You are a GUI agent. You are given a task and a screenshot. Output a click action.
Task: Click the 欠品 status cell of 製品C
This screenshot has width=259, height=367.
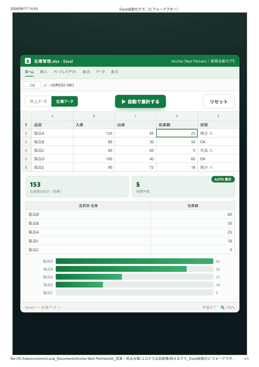pos(219,150)
